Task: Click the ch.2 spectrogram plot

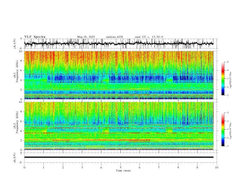Action: coord(119,126)
